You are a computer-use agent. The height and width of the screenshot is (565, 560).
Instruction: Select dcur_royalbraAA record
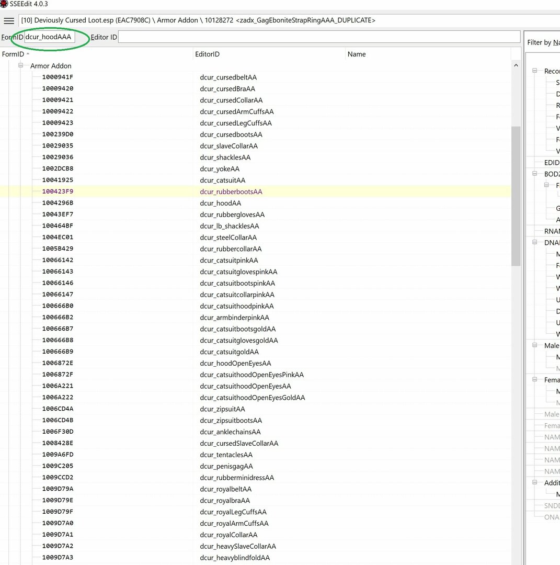click(x=256, y=501)
